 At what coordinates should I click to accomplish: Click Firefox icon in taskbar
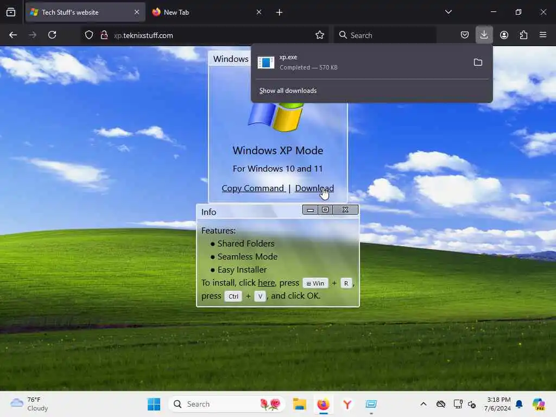point(324,404)
